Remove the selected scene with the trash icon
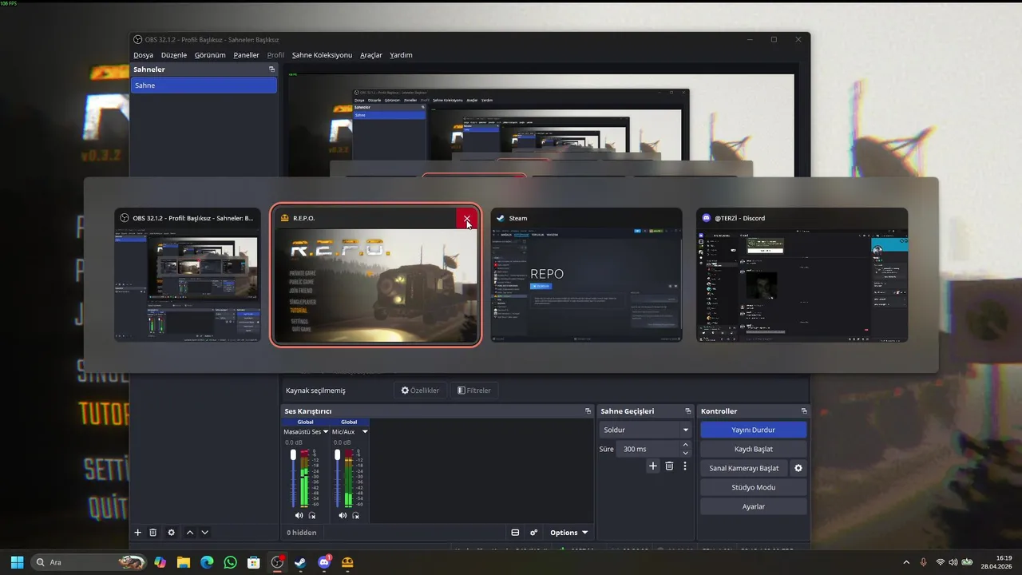The image size is (1022, 575). 153,533
